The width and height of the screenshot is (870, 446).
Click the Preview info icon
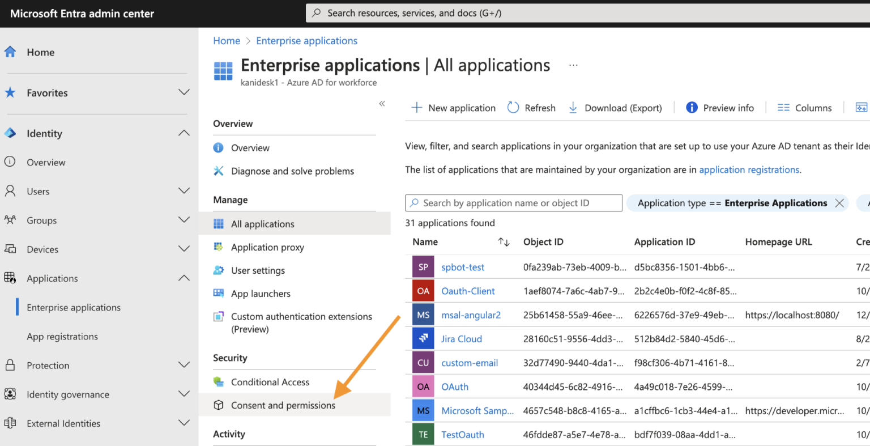tap(692, 107)
